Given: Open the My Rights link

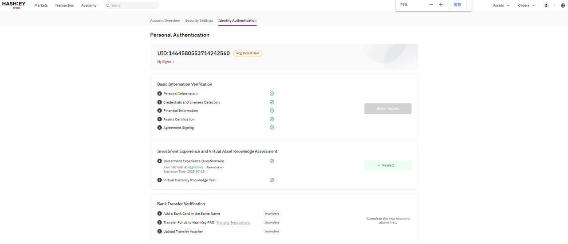Looking at the screenshot, I should coord(166,62).
